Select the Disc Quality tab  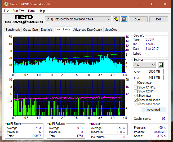pos(63,29)
